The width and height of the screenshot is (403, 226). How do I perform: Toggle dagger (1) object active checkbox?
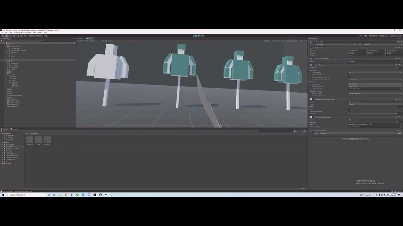pos(314,41)
